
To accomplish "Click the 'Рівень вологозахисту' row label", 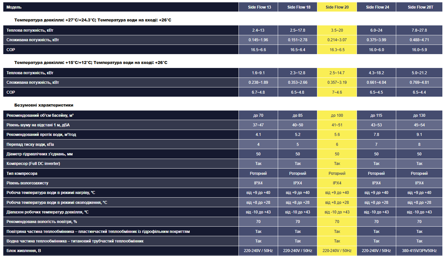I will [x=27, y=183].
